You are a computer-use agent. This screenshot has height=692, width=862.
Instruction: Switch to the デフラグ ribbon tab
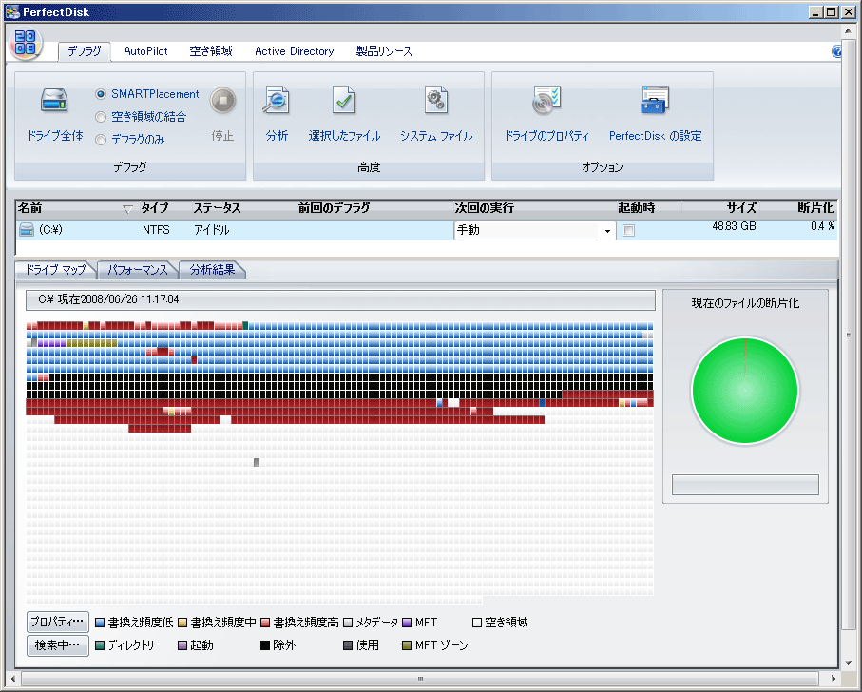85,51
